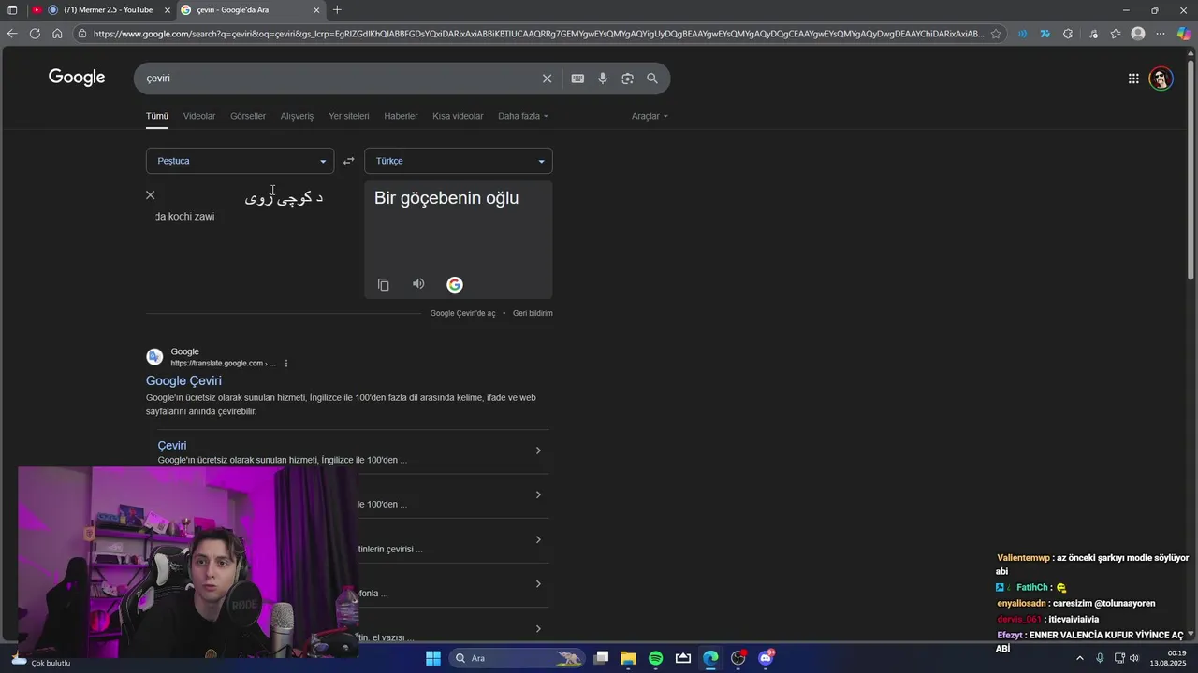Go to Google homepage via logo
This screenshot has width=1198, height=673.
coord(77,78)
